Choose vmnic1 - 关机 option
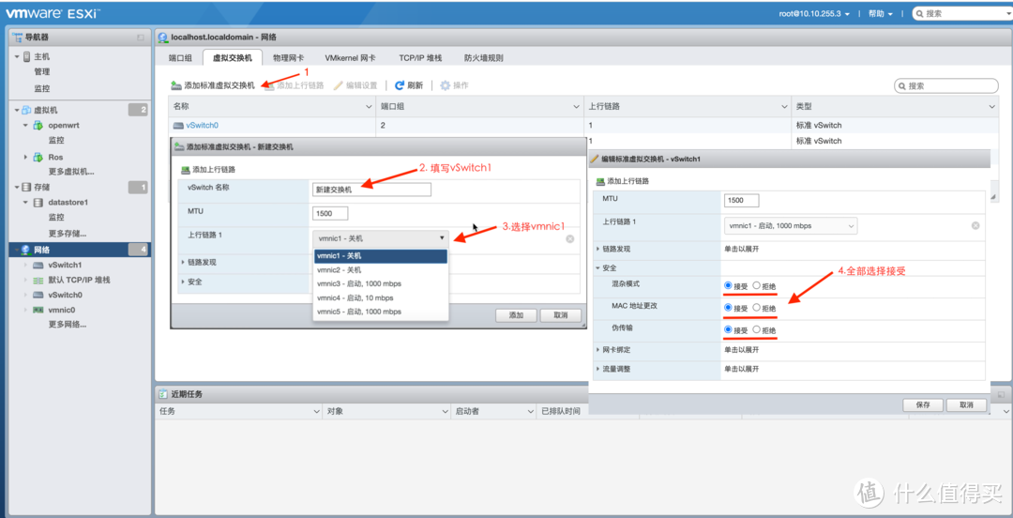This screenshot has width=1013, height=518. (381, 256)
